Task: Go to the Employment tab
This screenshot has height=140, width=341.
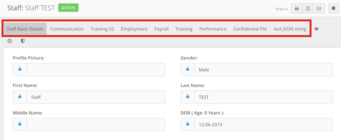Action: 134,29
